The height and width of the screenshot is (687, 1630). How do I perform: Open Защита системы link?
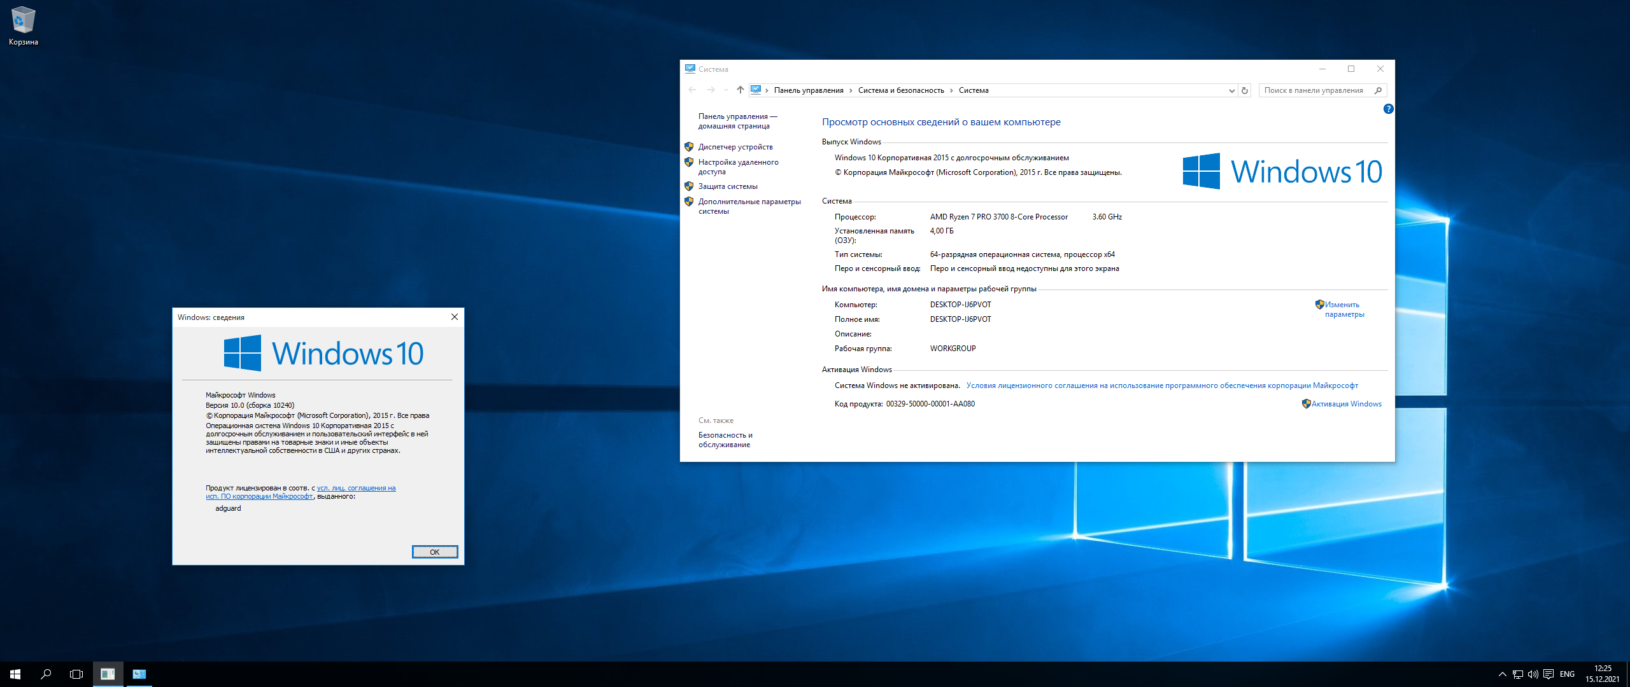coord(728,186)
